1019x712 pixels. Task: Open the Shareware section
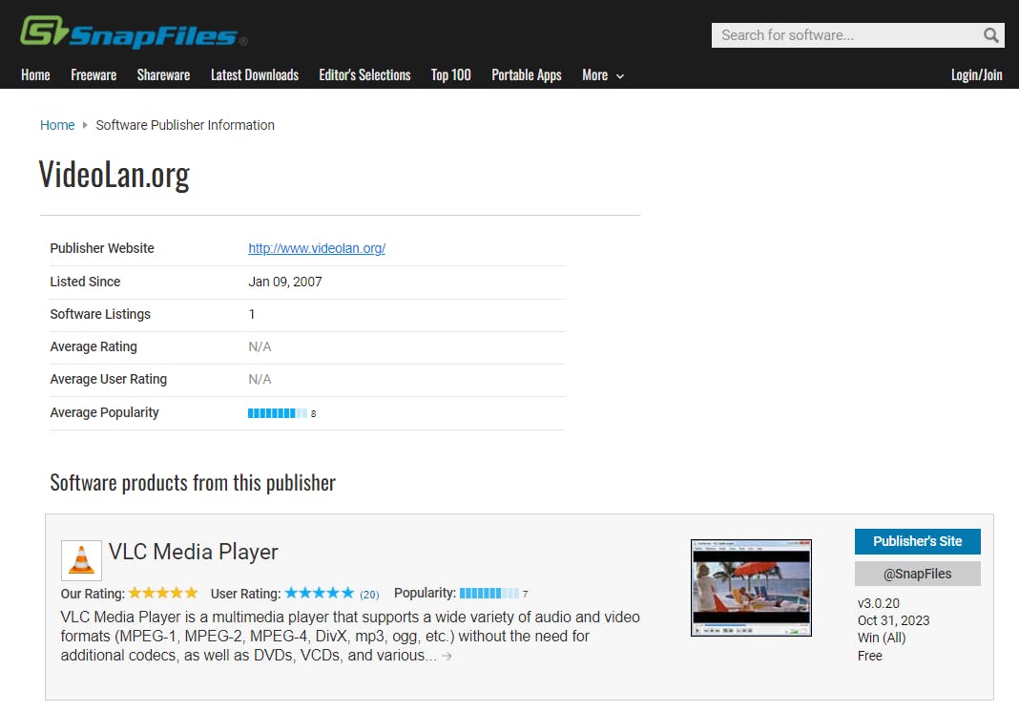164,74
